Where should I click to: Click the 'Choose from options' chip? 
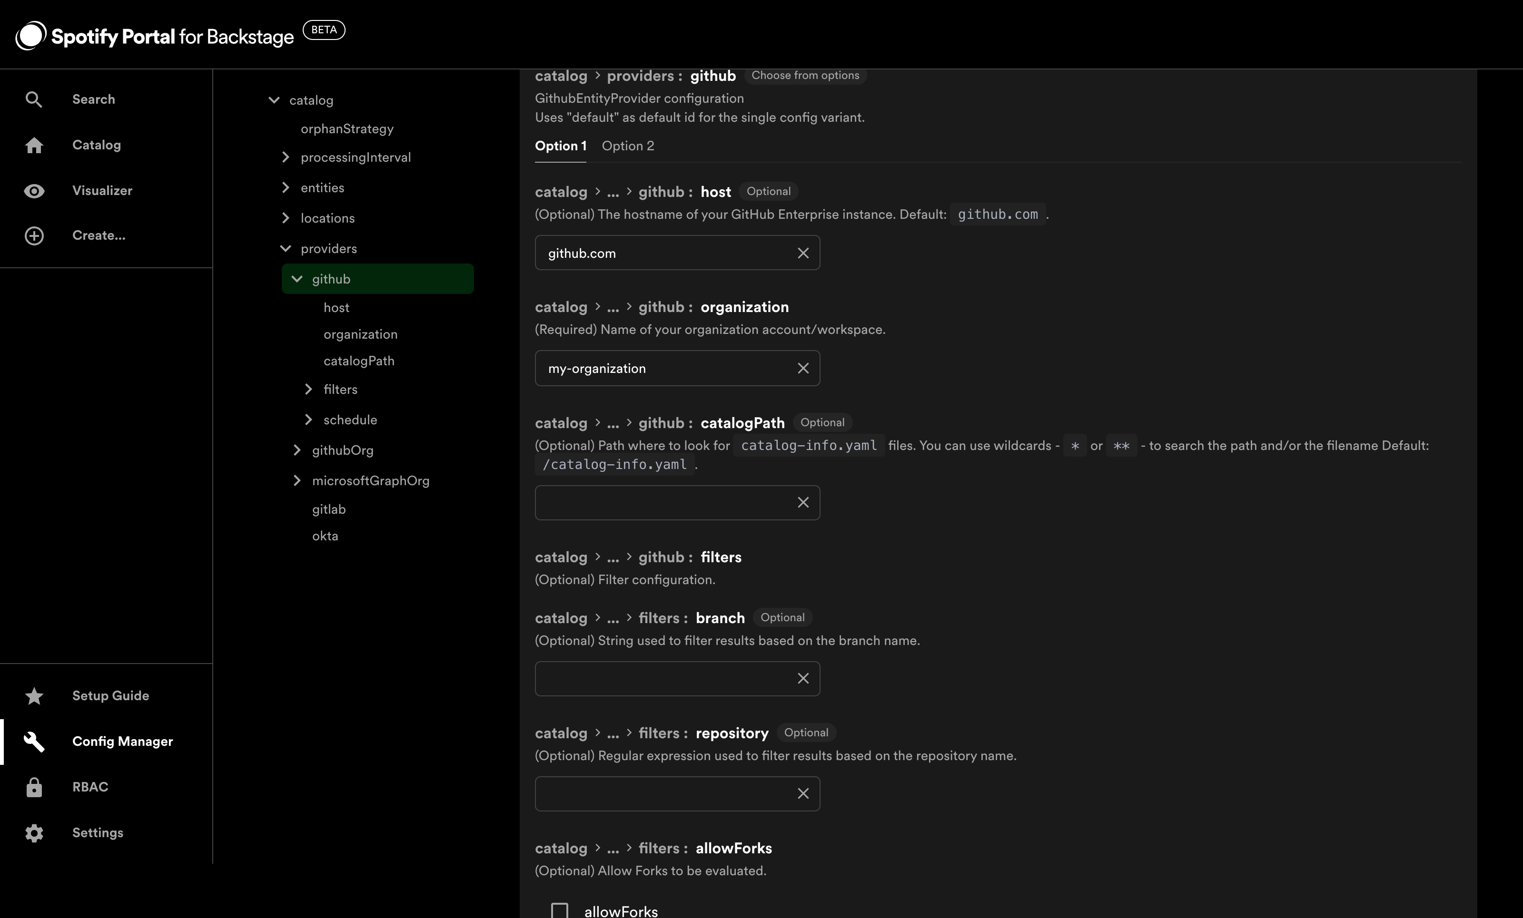[x=805, y=75]
